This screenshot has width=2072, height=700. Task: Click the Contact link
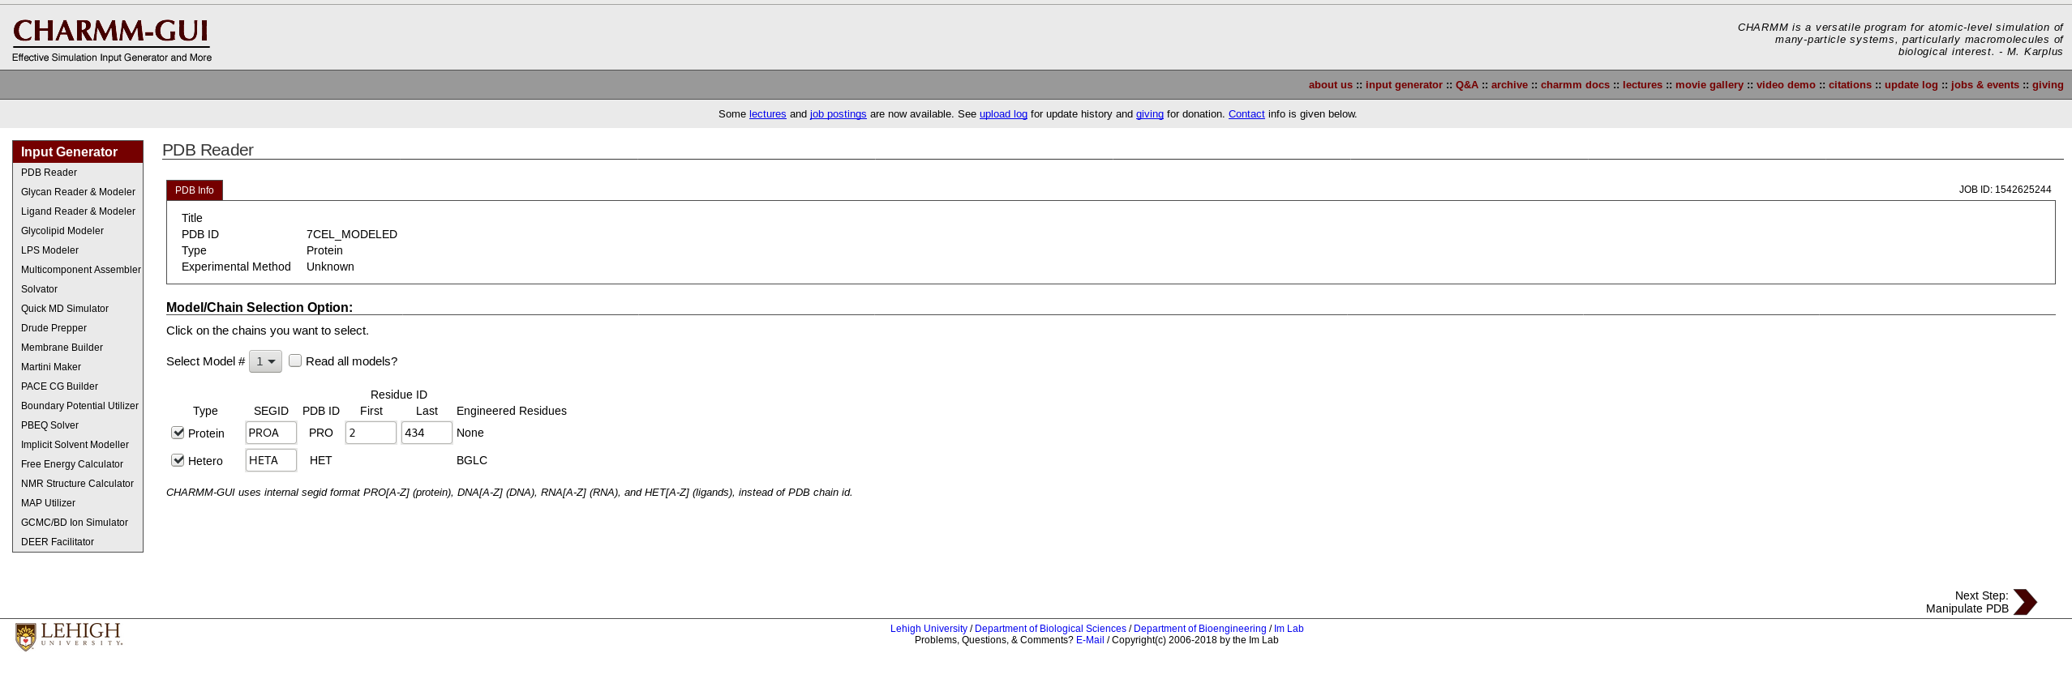click(1246, 114)
